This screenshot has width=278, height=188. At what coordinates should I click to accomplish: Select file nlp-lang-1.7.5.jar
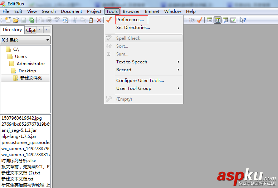click(19, 136)
